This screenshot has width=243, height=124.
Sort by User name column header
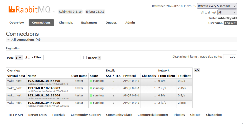pos(79,76)
